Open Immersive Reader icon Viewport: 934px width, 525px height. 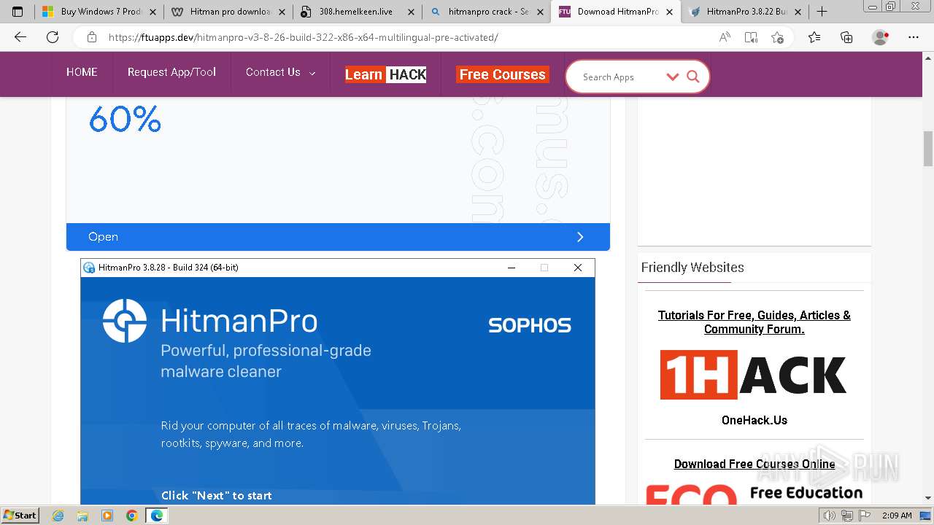pyautogui.click(x=751, y=37)
